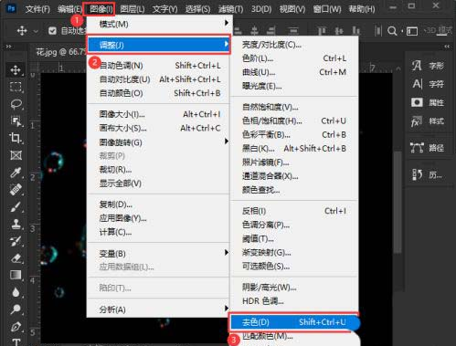The image size is (456, 346).
Task: Open the 选择(S) menu
Action: (x=197, y=9)
